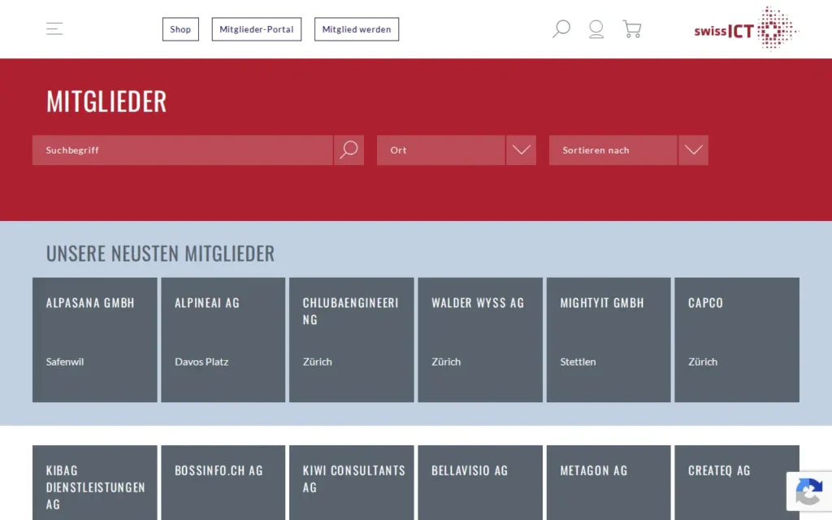Open the Bossinfo.ch AG card

tap(223, 483)
